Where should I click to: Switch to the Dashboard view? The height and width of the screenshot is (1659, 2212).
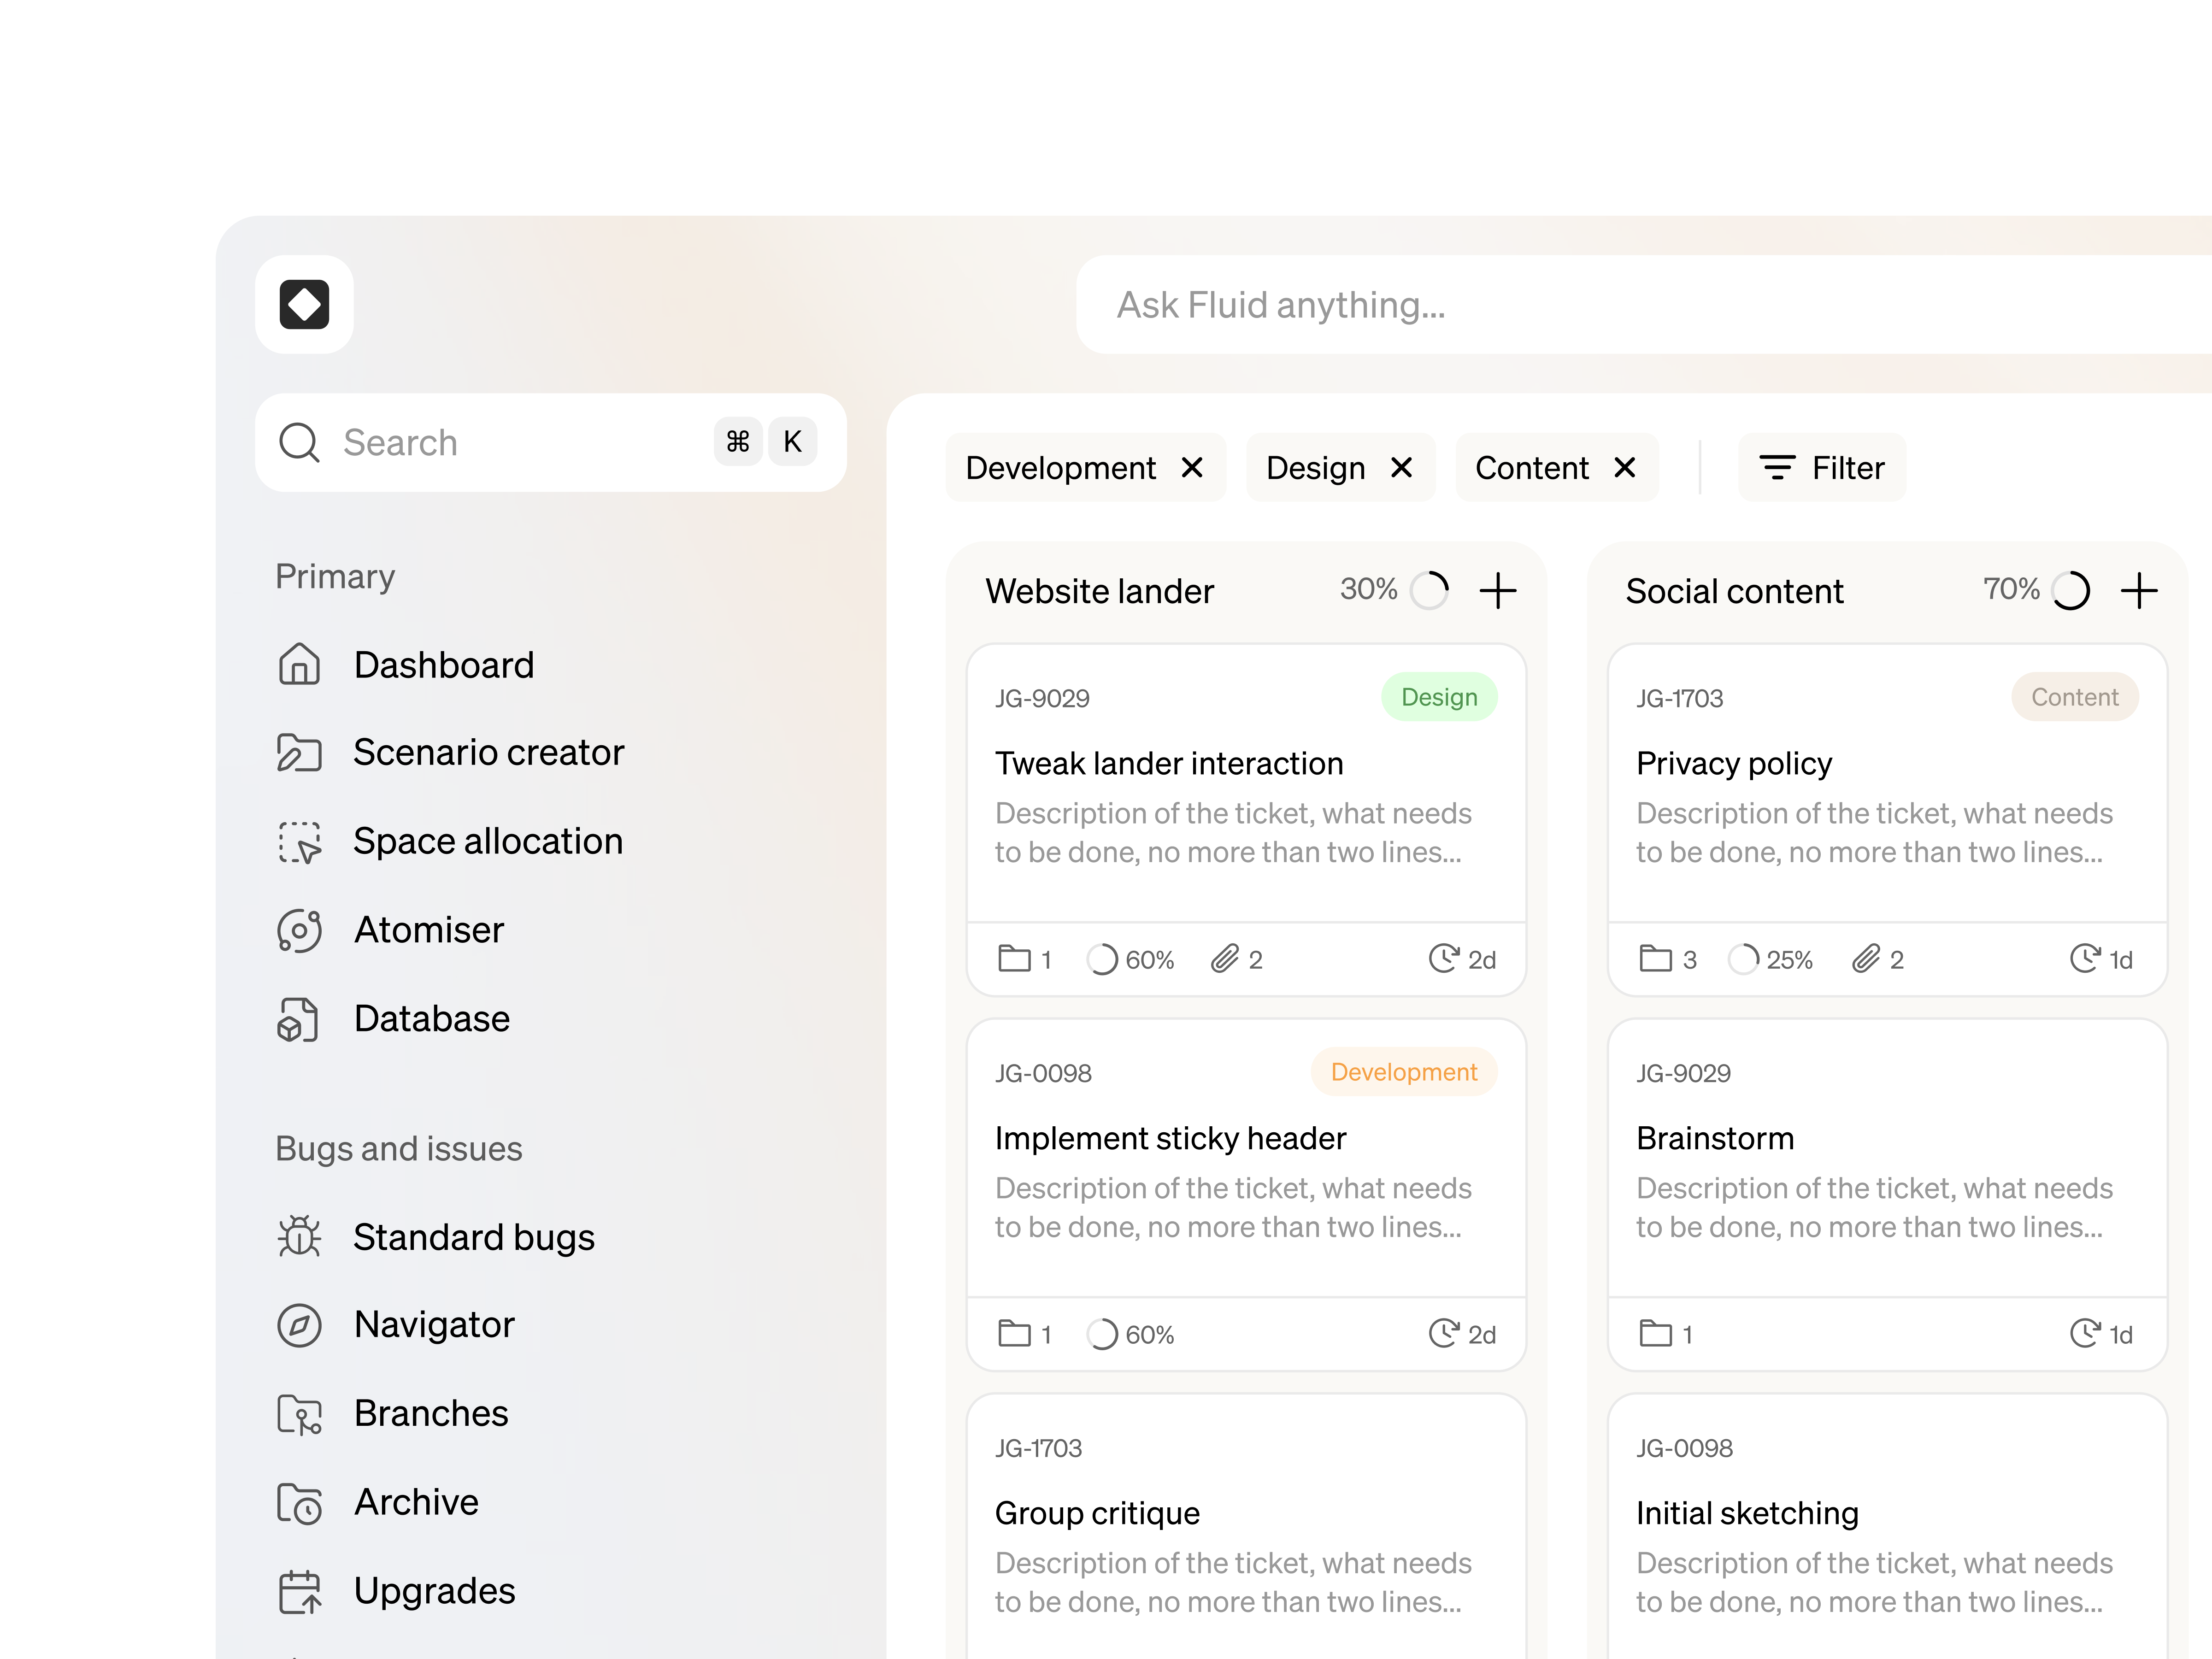443,665
